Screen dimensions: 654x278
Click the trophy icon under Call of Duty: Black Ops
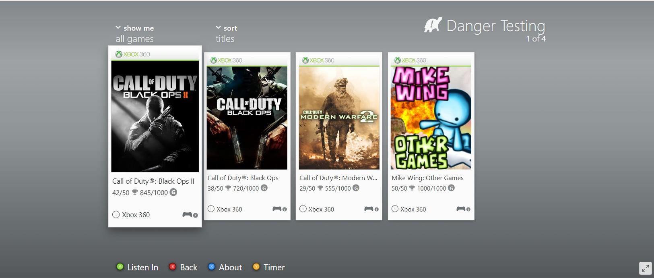(228, 188)
